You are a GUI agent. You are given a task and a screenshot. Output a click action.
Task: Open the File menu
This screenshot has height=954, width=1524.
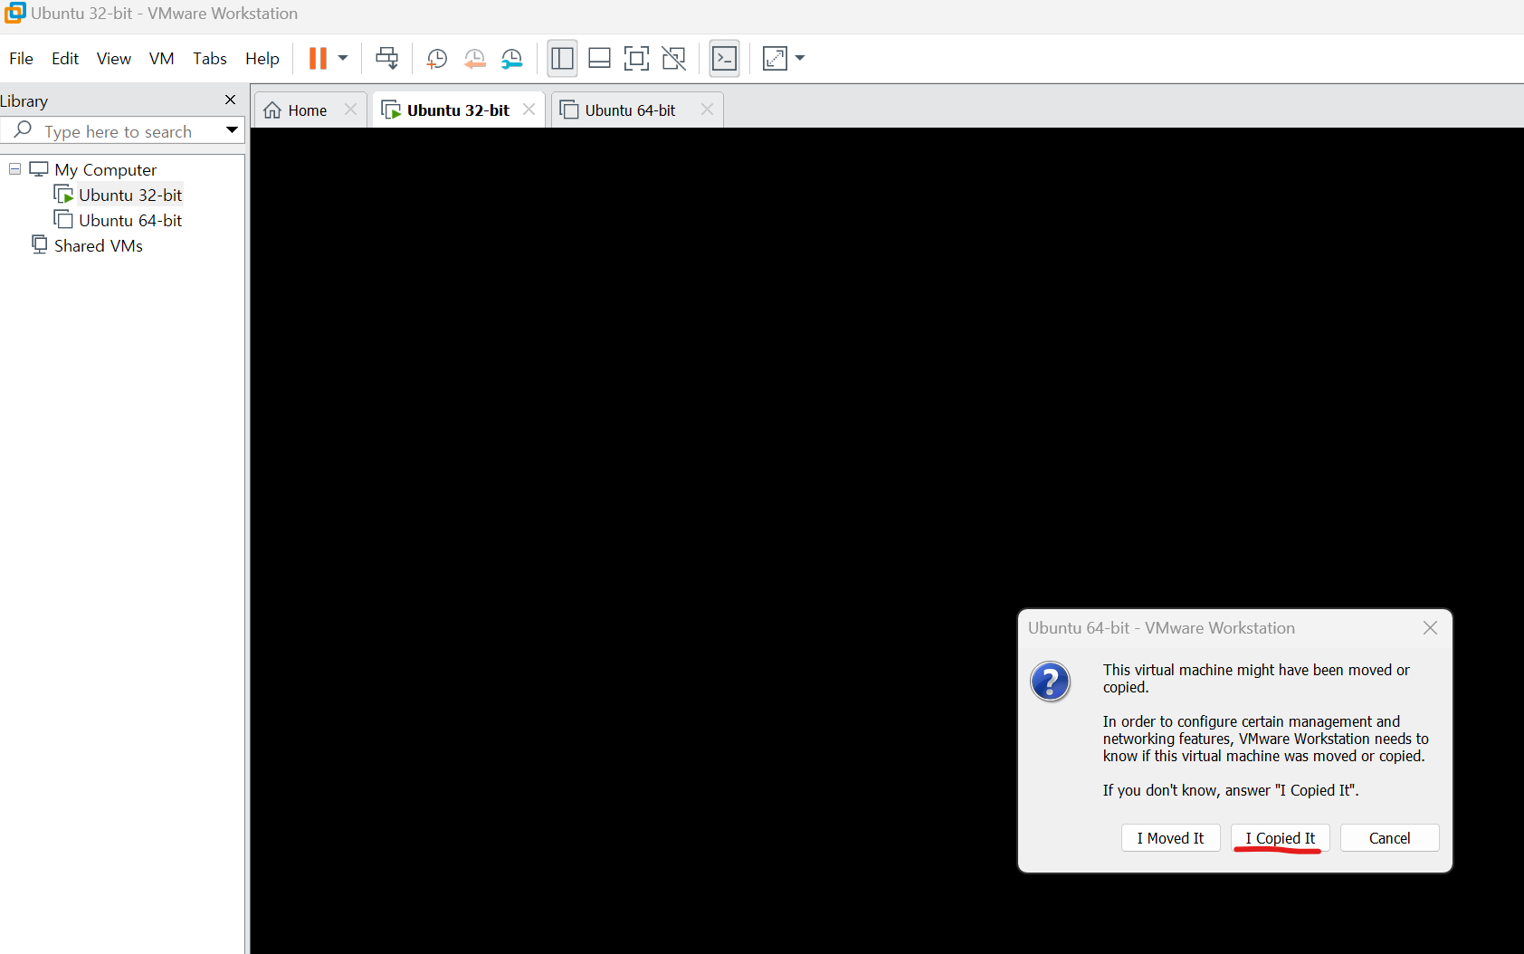point(21,59)
